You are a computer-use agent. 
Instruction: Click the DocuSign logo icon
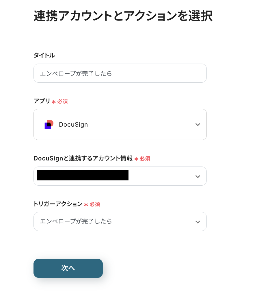point(49,124)
